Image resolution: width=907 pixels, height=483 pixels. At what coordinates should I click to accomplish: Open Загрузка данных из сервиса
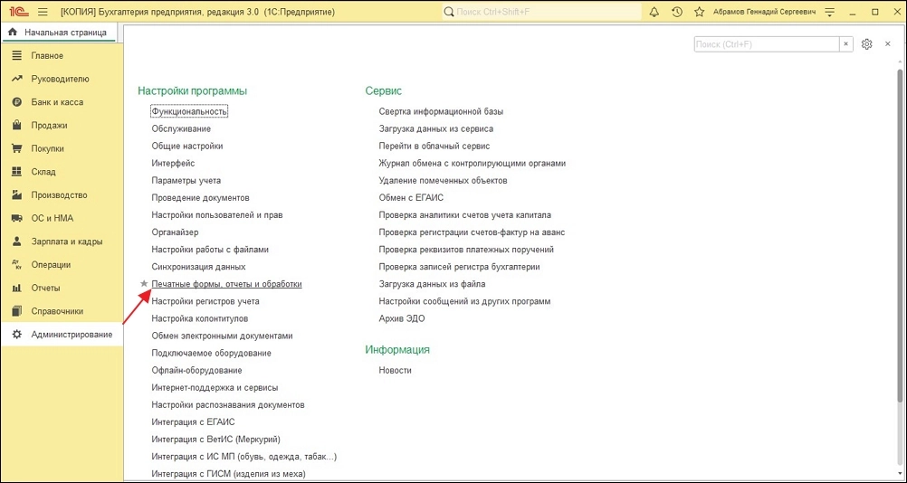(435, 128)
